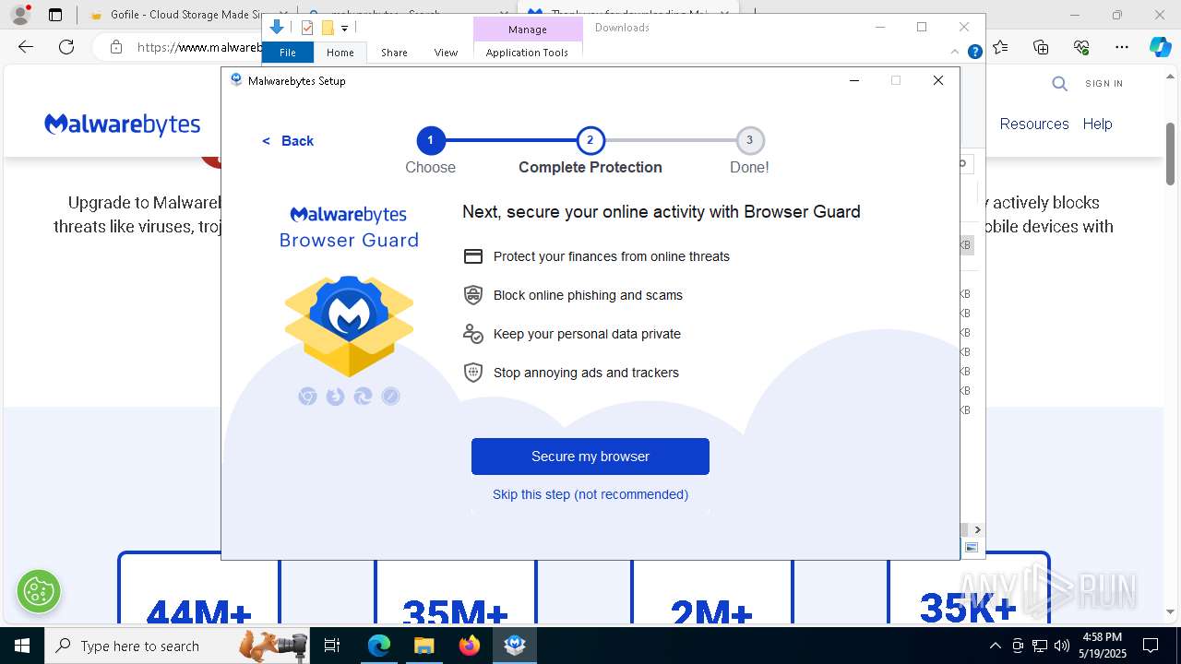Open View tab in Explorer window
1181x664 pixels.
446,53
